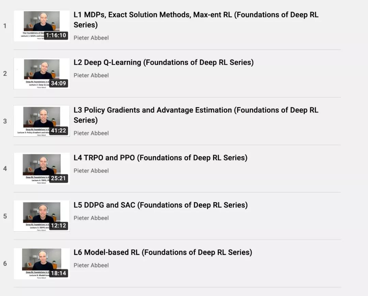Click the L2 Deep Q-Learning title
368x296 pixels.
click(x=164, y=63)
